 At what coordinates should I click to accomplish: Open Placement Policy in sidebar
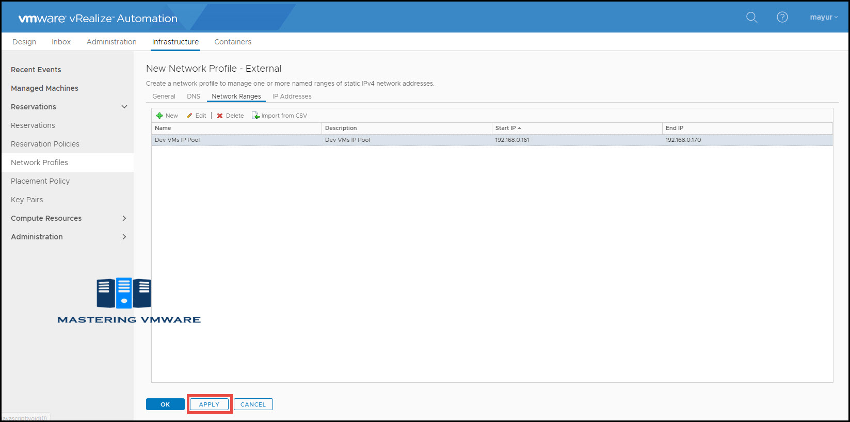tap(40, 181)
